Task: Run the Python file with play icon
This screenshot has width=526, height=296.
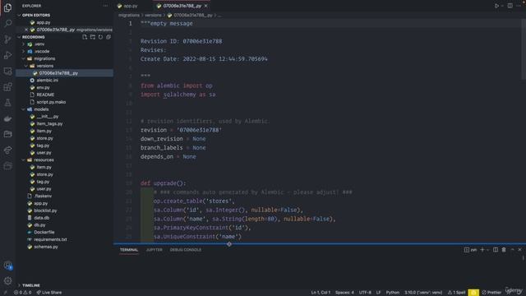Action: point(496,6)
